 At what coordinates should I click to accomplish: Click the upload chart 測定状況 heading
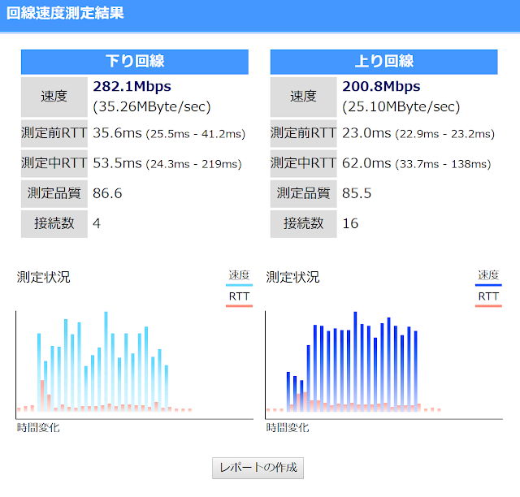point(292,277)
